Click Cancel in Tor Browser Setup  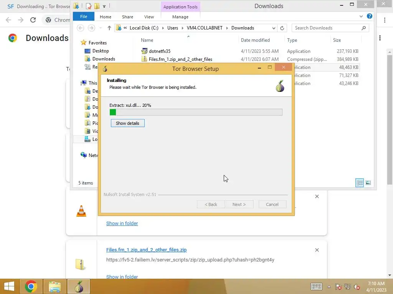tap(272, 204)
